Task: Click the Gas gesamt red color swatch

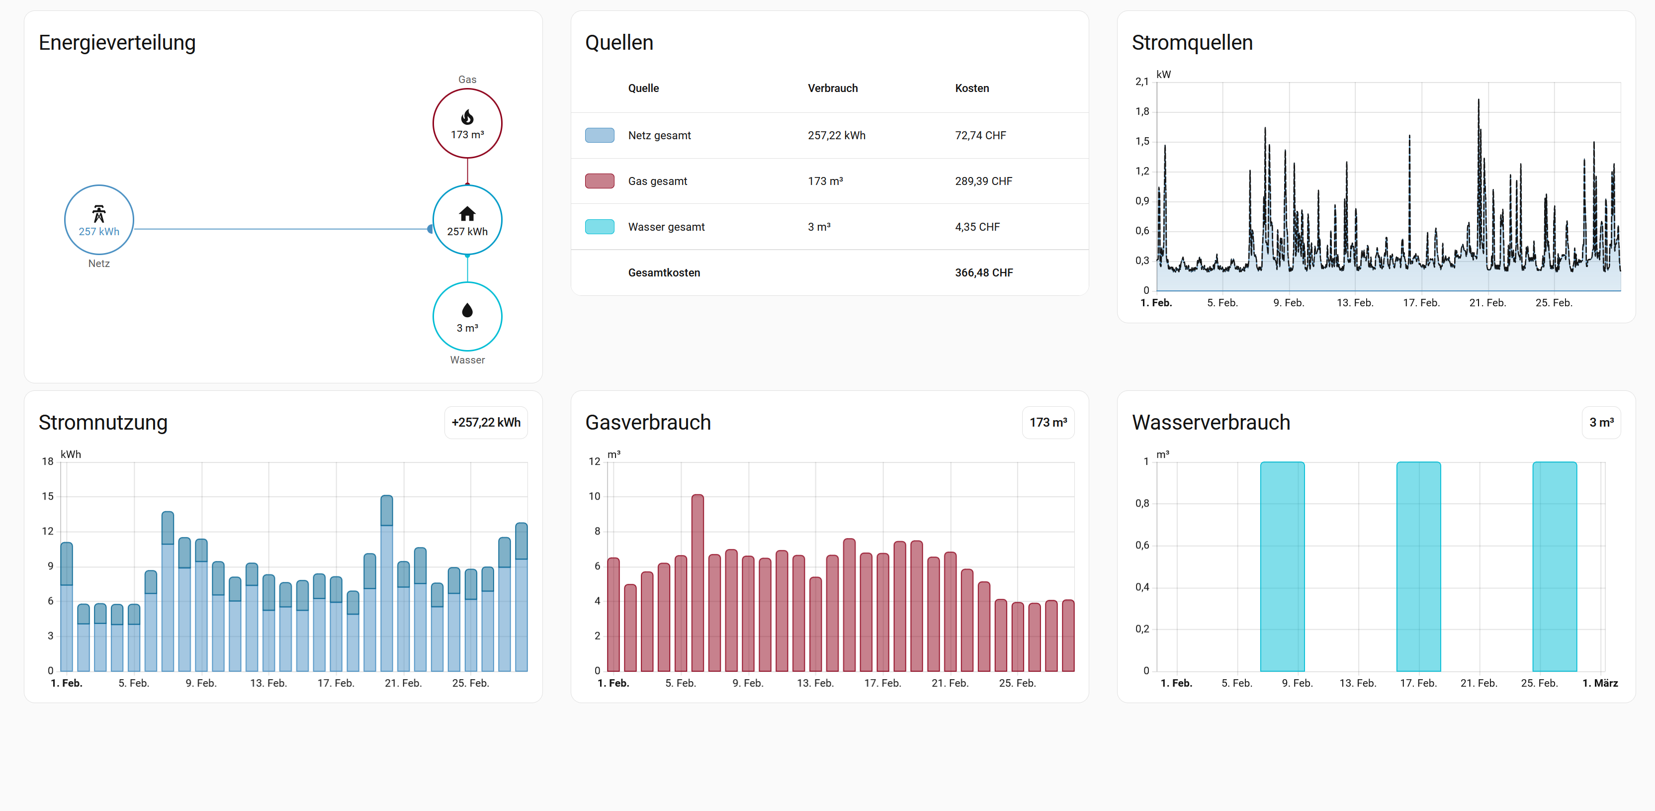Action: tap(599, 181)
